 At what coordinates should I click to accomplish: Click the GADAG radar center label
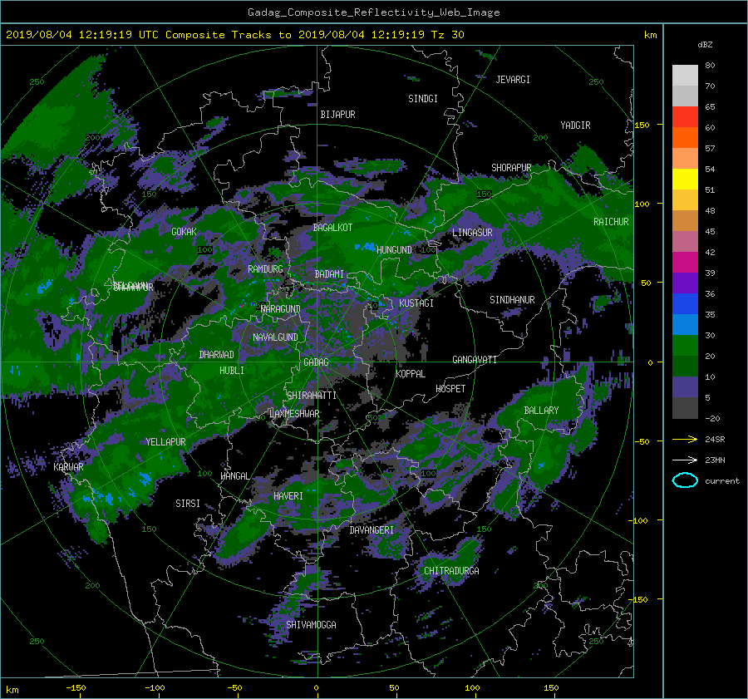point(316,362)
